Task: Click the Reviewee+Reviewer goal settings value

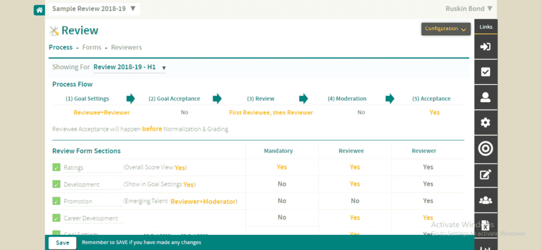Action: pyautogui.click(x=102, y=113)
